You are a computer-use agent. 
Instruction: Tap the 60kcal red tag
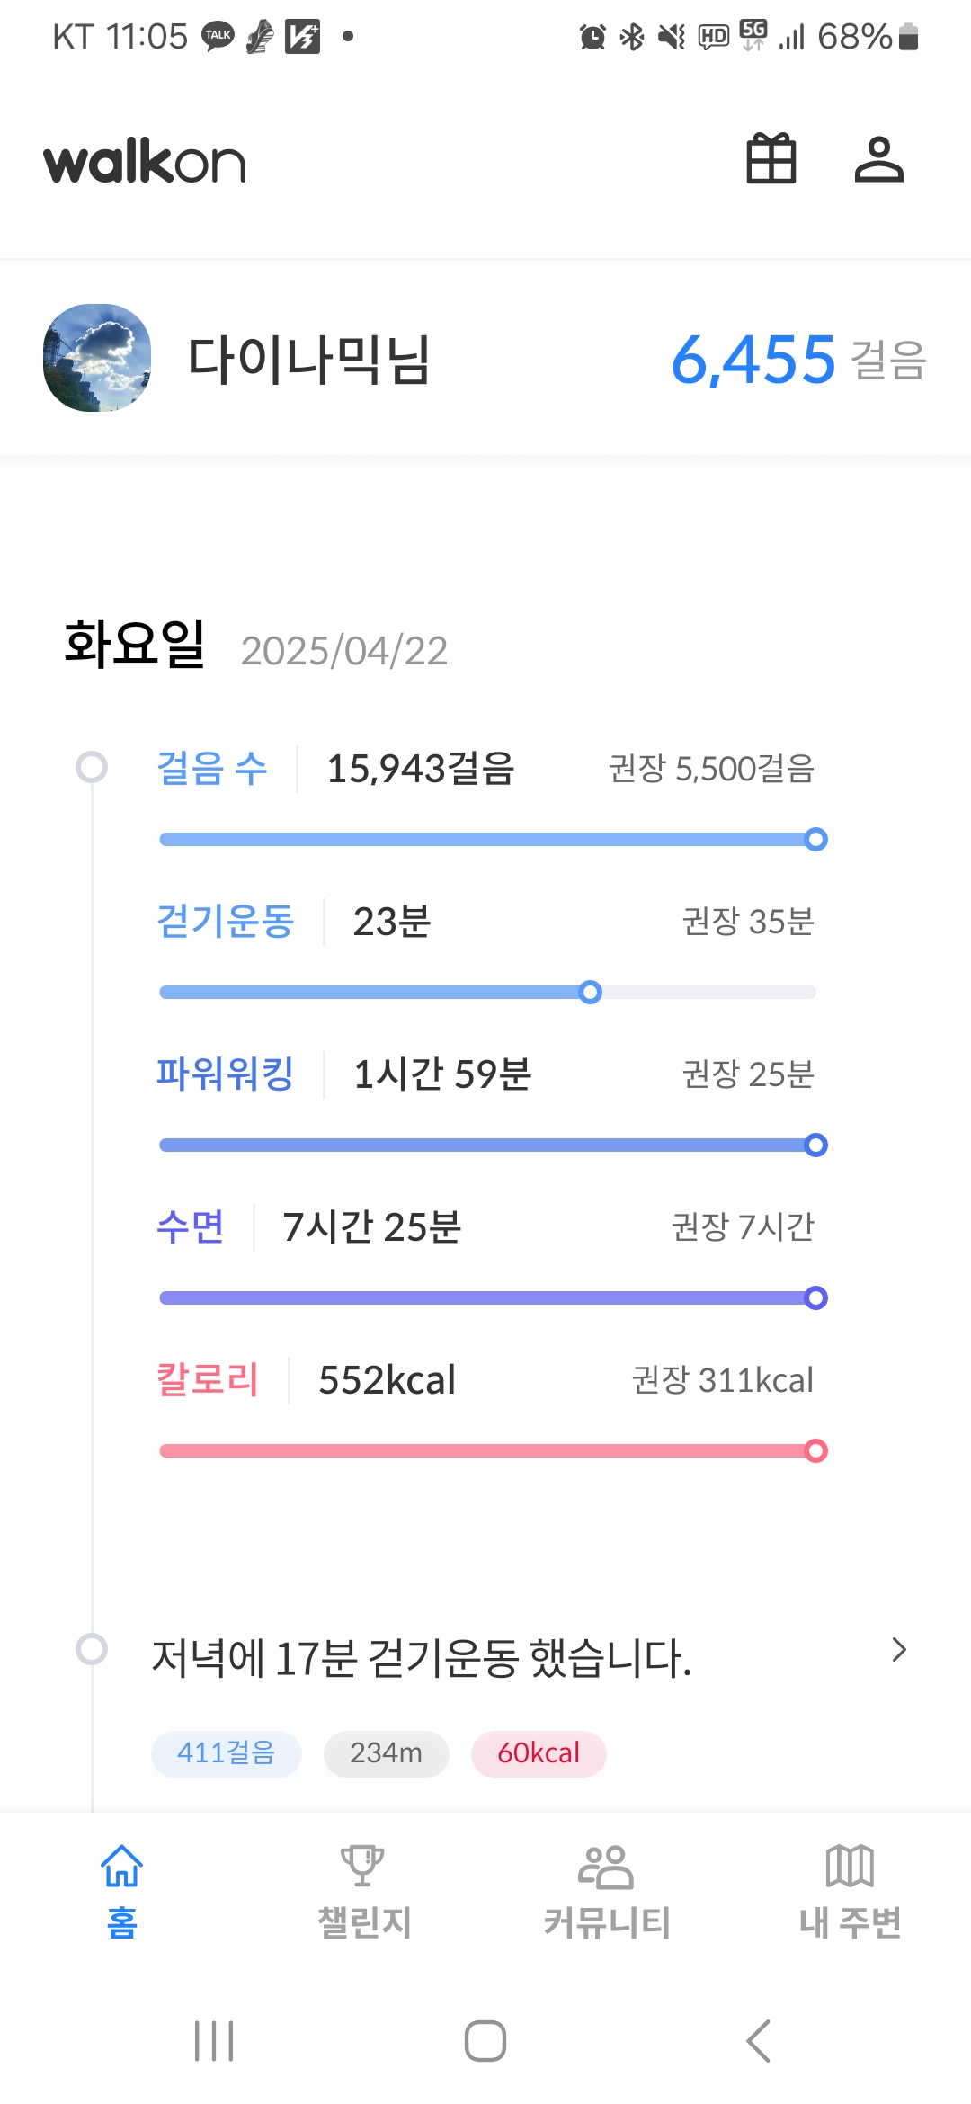539,1753
